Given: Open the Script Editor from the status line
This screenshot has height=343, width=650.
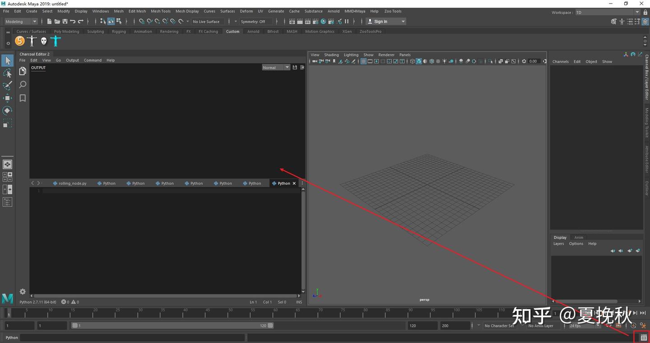Looking at the screenshot, I should [642, 337].
